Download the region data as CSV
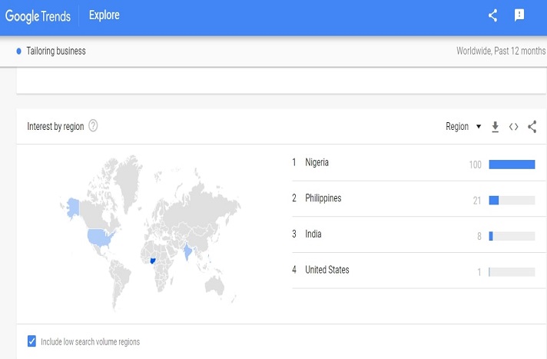 pos(496,127)
